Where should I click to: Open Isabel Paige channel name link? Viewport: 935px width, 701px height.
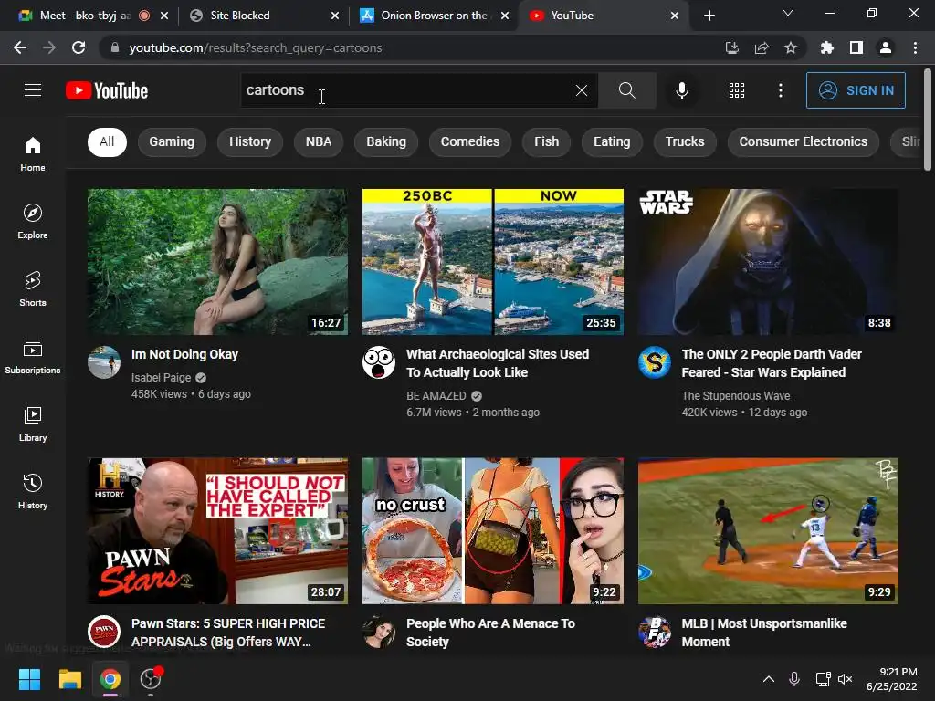pos(161,377)
